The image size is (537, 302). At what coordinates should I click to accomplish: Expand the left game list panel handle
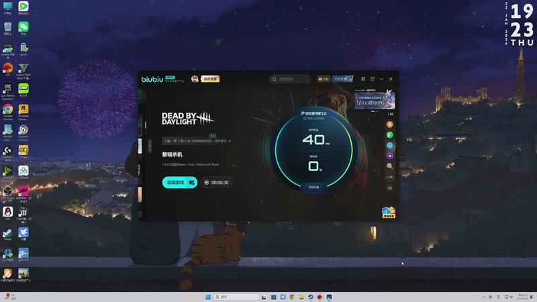[x=150, y=146]
